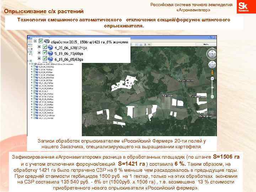Image resolution: width=256 pixels, height=192 pixels.
Task: Zoom out with the slider's bottom button
Action: (212, 97)
